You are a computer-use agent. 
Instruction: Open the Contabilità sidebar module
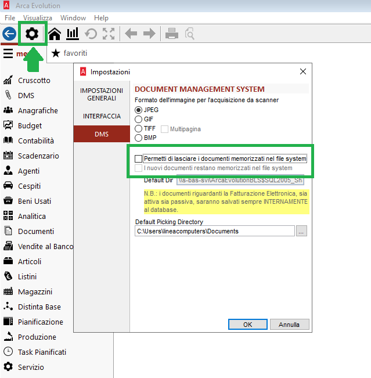point(35,141)
